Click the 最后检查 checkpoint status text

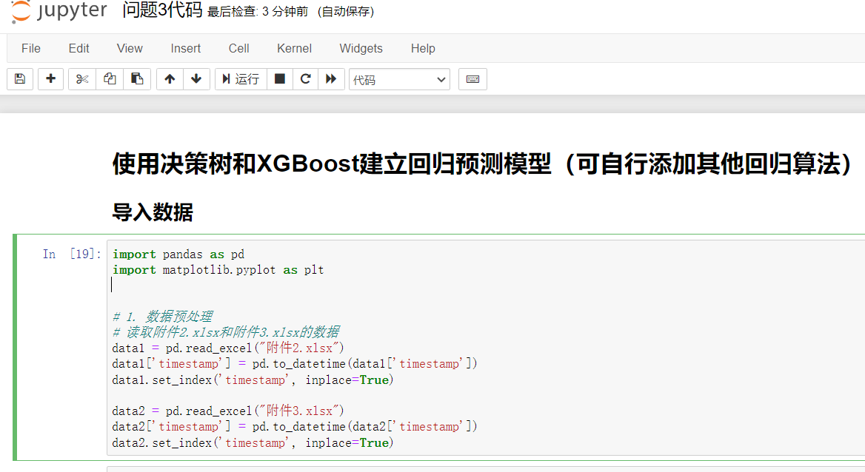point(258,12)
